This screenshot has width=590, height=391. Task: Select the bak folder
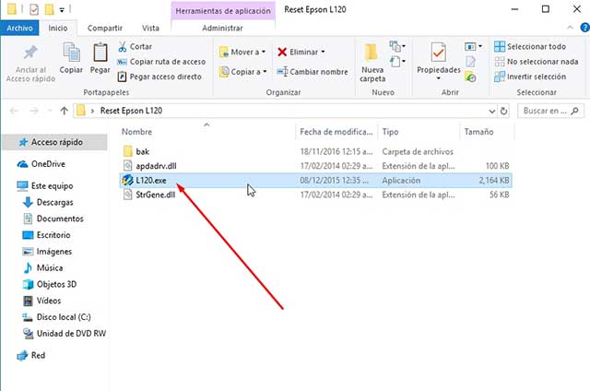tap(316, 151)
